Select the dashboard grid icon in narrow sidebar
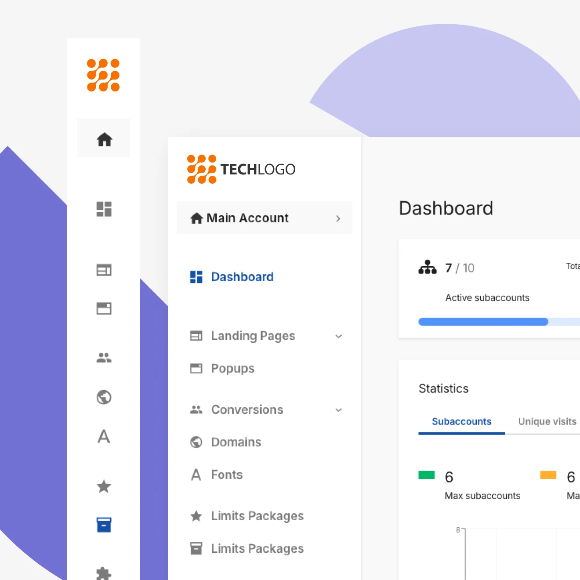580x580 pixels. pos(104,209)
